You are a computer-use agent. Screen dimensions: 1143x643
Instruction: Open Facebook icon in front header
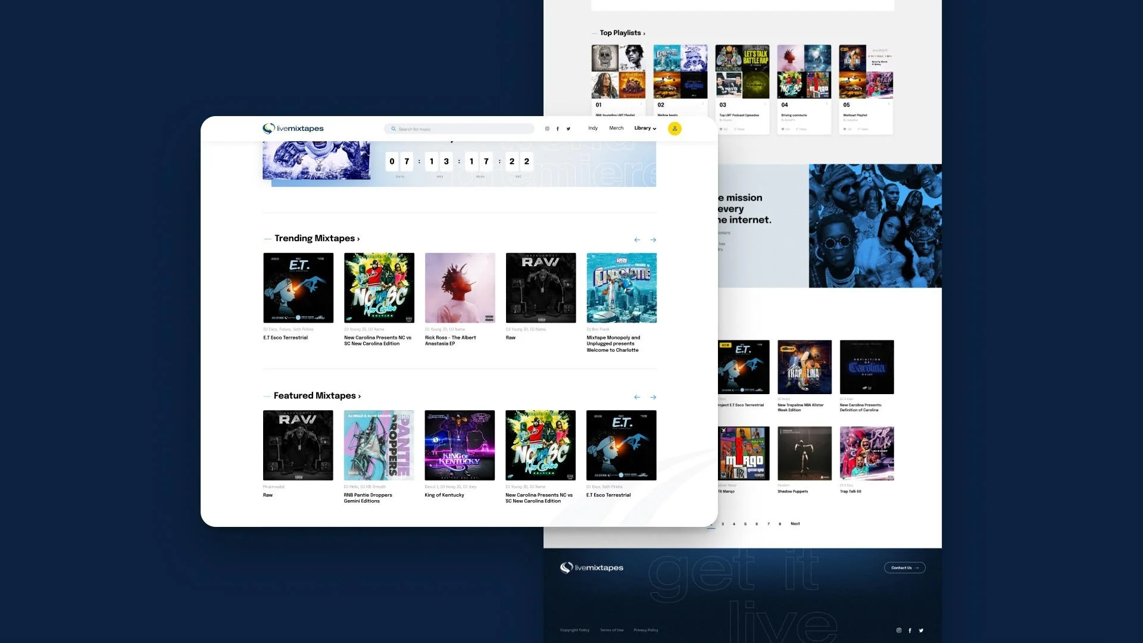tap(558, 129)
